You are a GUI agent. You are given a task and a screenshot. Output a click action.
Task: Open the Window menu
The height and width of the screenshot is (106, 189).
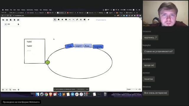coord(45,10)
